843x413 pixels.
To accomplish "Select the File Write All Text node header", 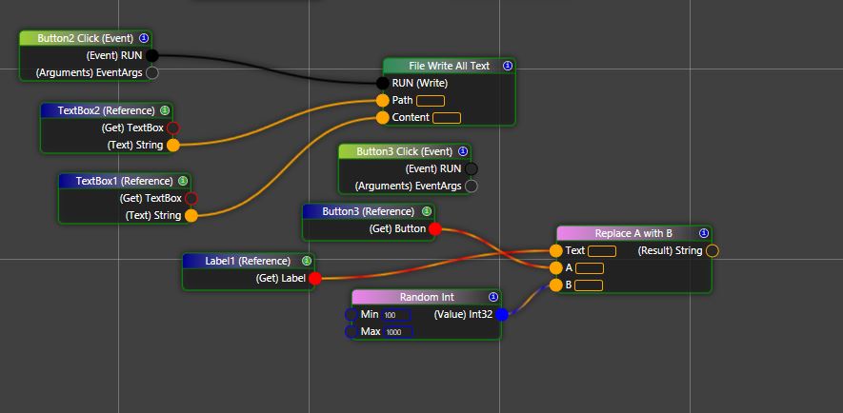I will (x=450, y=66).
